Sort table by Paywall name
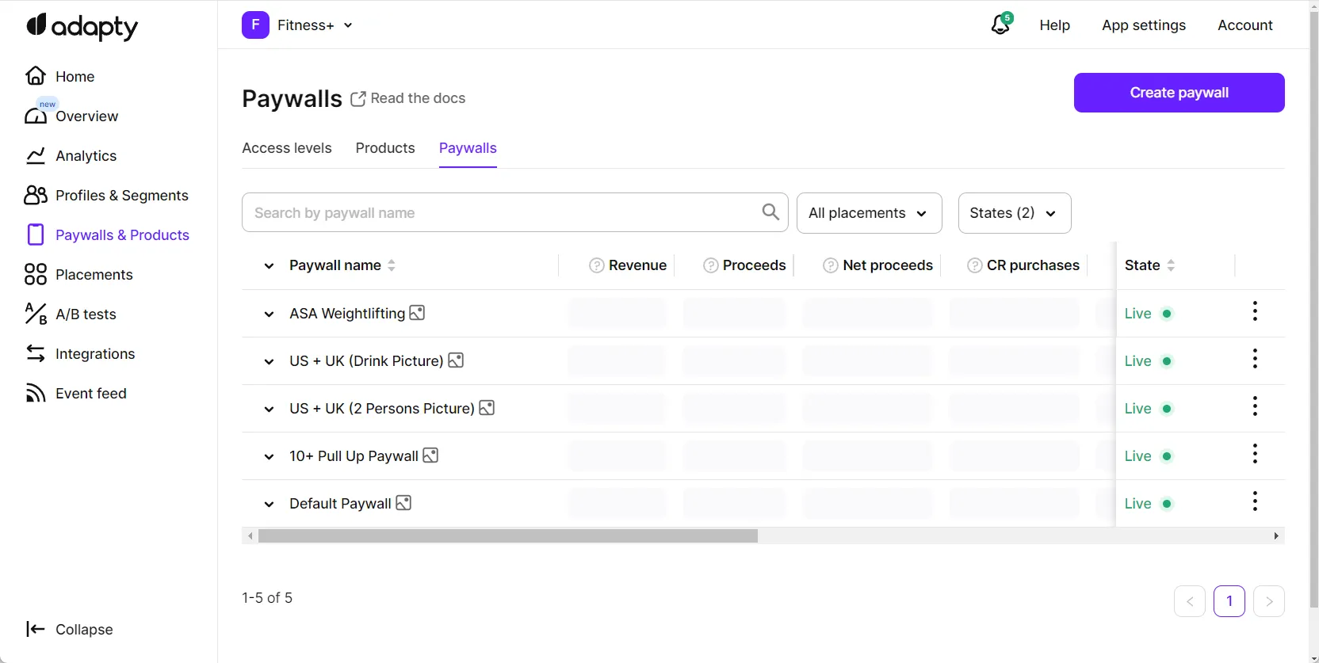 coord(392,265)
